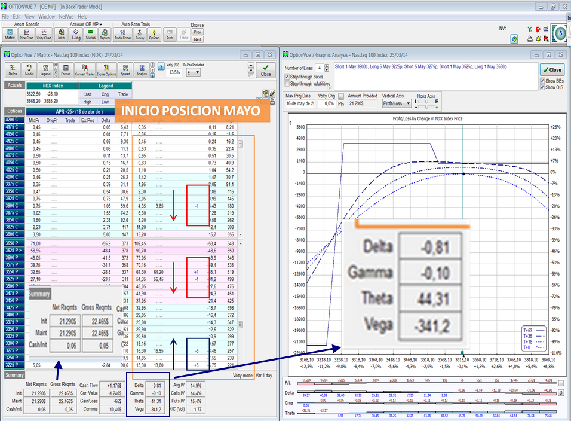Viewport: 571px width, 421px height.
Task: Click the Options section label
Action: (14, 111)
